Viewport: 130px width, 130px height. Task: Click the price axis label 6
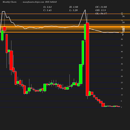pos(121,101)
